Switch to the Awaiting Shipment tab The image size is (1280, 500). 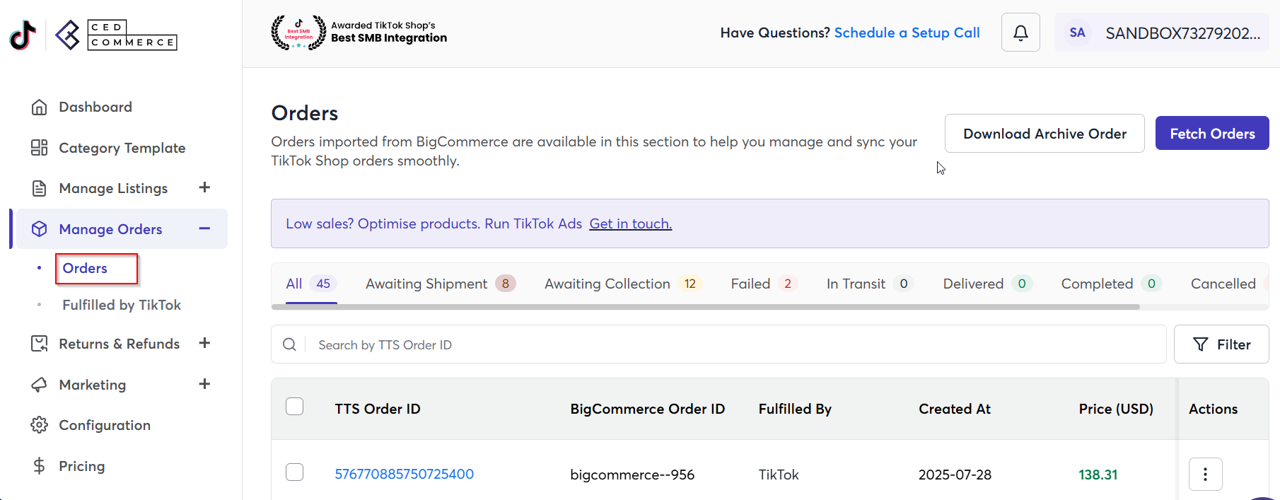click(441, 284)
